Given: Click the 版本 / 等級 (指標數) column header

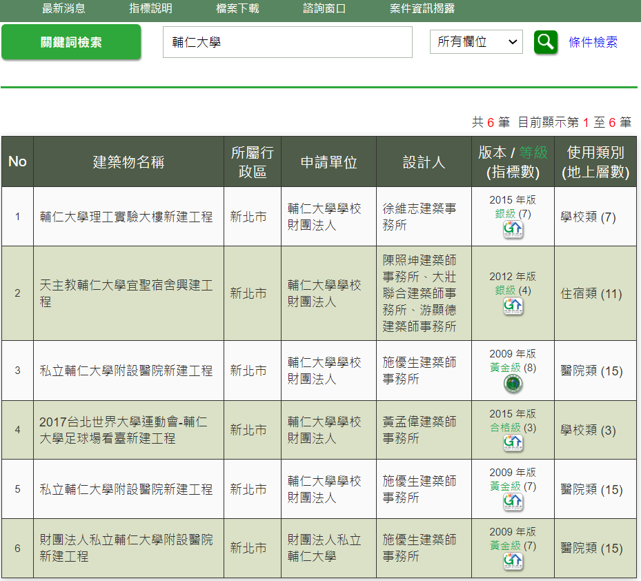Looking at the screenshot, I should tap(513, 162).
